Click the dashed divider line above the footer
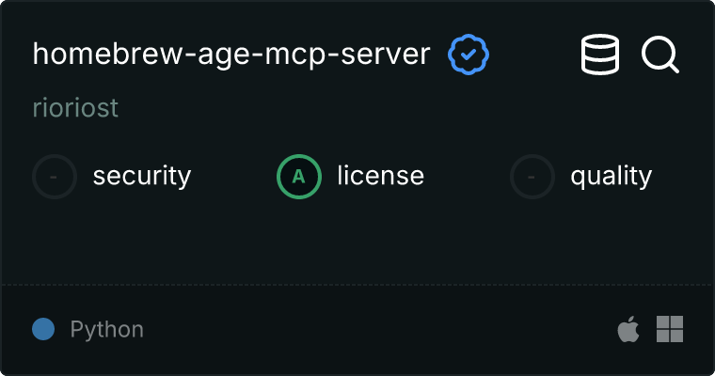The image size is (715, 376). 357,284
